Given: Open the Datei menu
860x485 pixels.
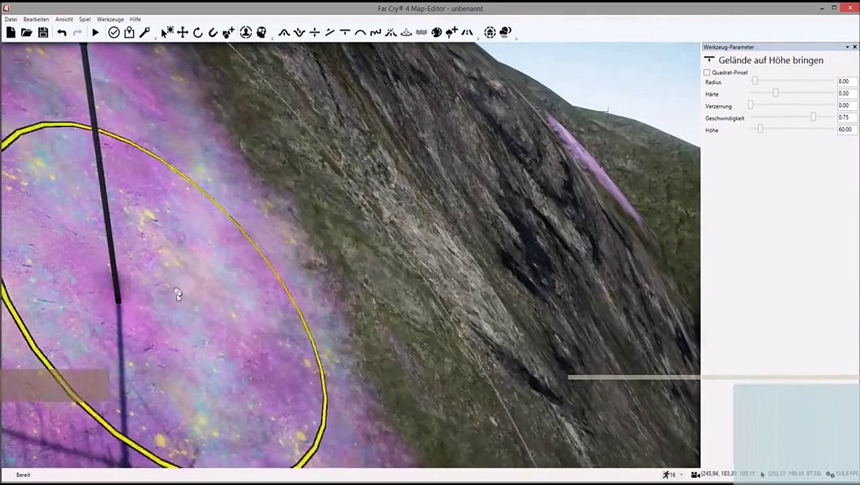Looking at the screenshot, I should click(x=11, y=20).
